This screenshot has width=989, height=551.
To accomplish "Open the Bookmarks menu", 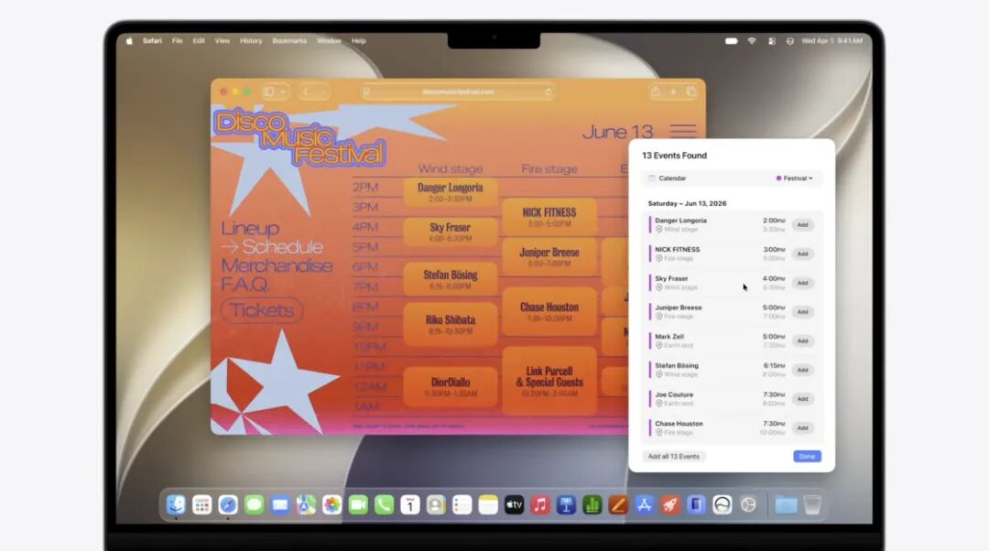I will 289,41.
